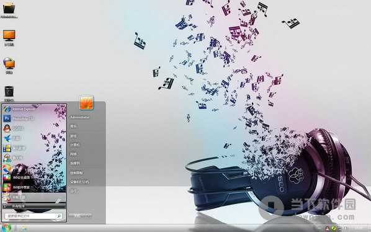Open 360 Software Manager in Start menu
Screen dimensions: 371x232
point(34,187)
